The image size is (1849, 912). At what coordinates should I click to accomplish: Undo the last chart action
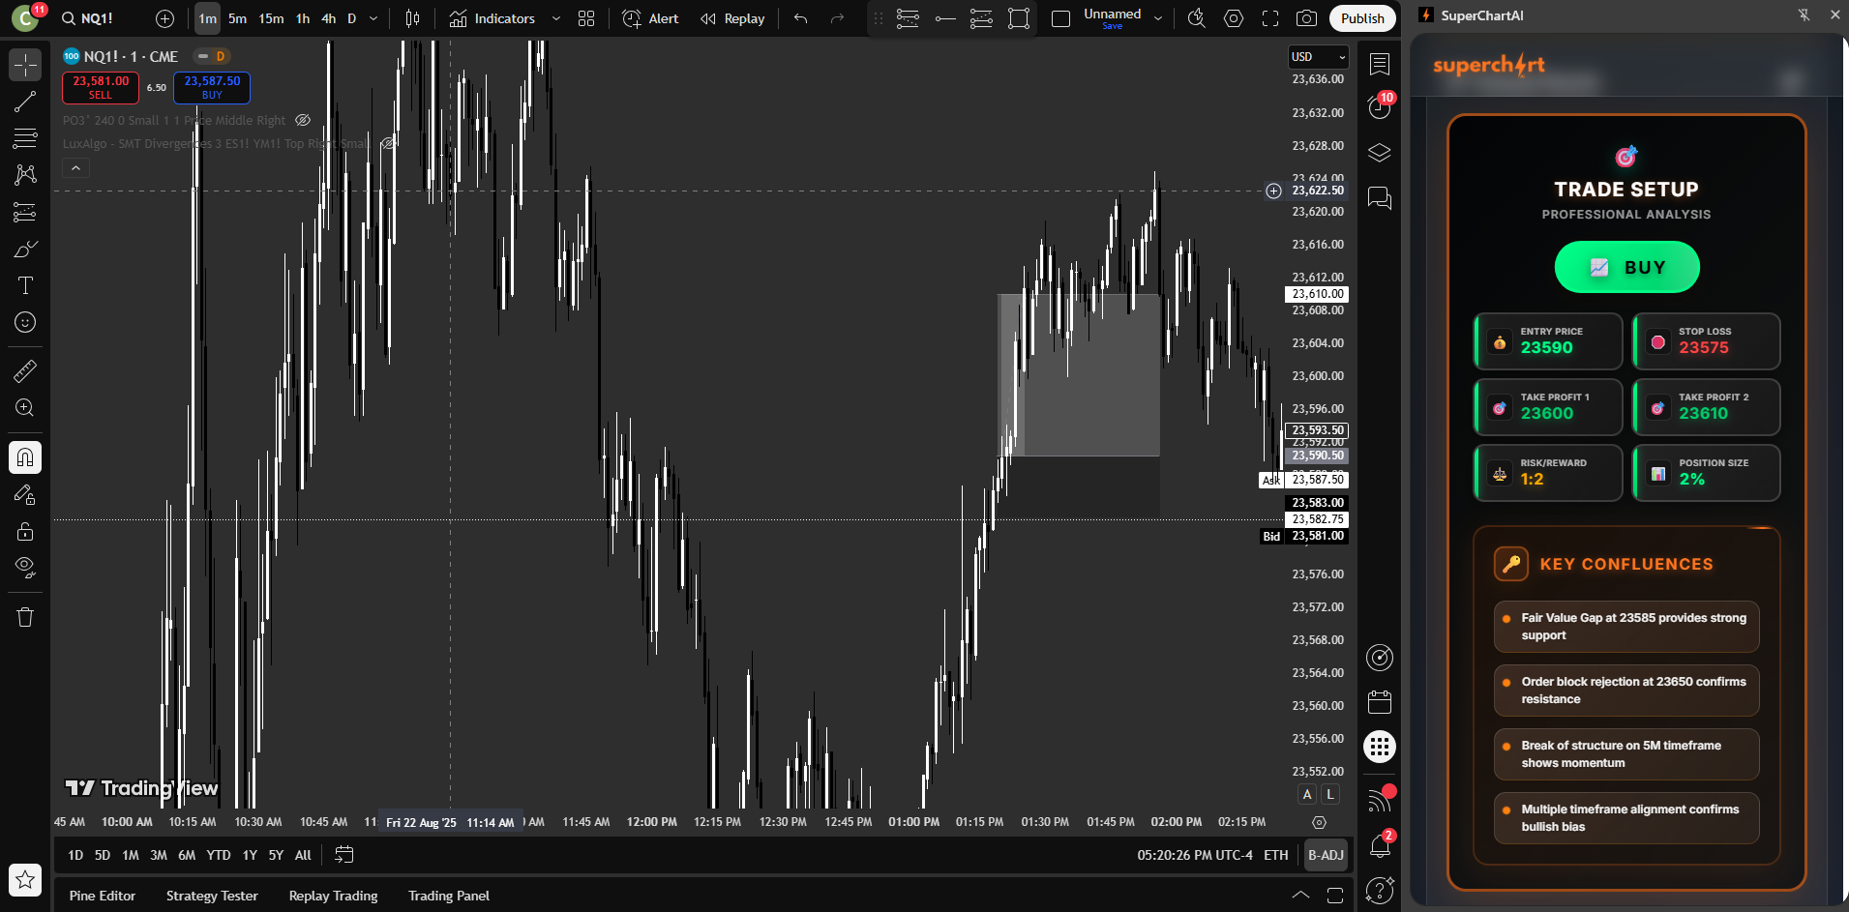coord(800,18)
